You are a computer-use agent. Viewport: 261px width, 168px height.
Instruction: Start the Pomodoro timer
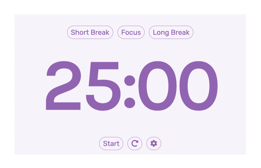click(111, 143)
